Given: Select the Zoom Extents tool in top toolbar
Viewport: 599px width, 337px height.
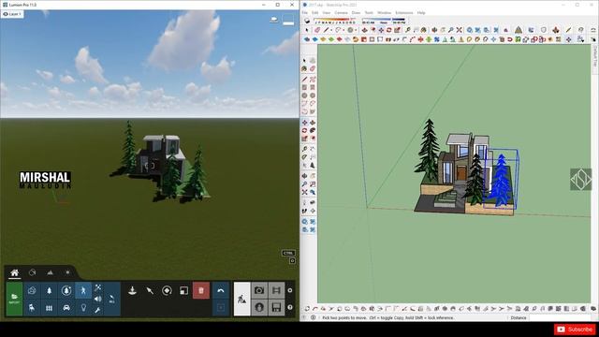Looking at the screenshot, I should [460, 30].
